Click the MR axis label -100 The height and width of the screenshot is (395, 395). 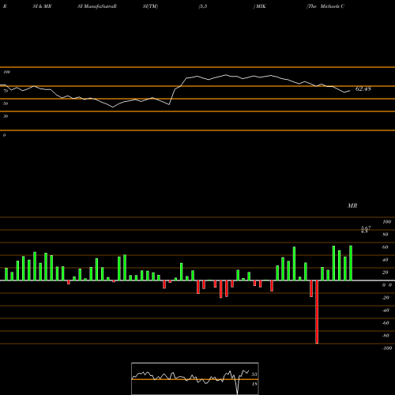point(387,348)
